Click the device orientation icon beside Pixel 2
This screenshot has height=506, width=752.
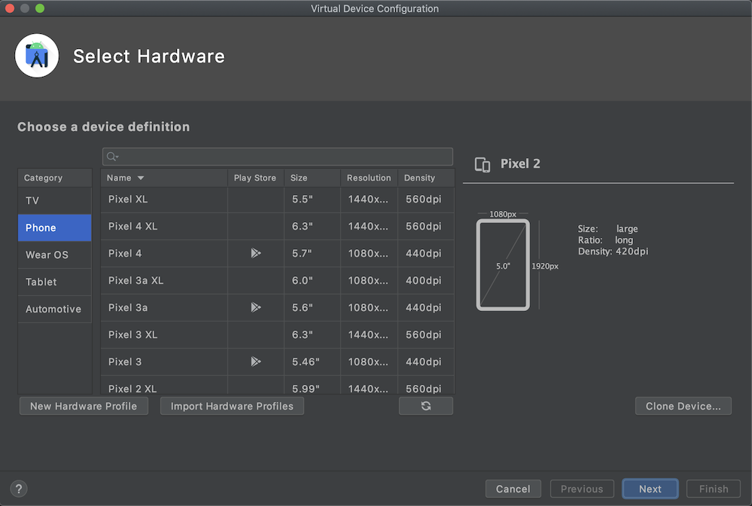click(483, 164)
